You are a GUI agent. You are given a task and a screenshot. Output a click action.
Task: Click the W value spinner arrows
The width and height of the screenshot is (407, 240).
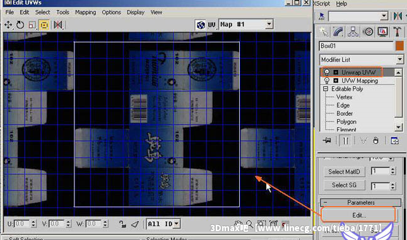[105, 224]
